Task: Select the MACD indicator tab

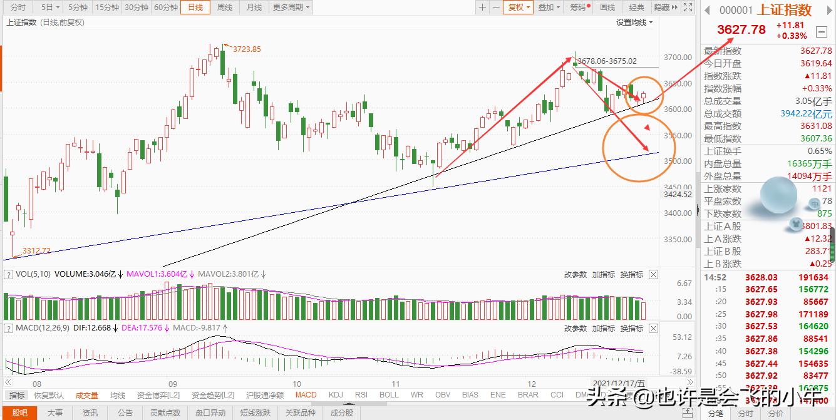Action: coord(306,395)
